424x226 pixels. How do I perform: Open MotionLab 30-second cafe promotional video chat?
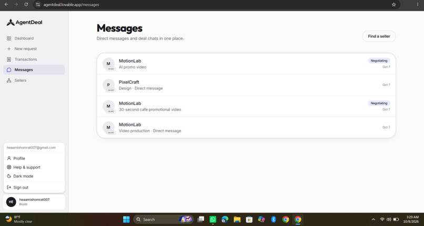(x=246, y=106)
